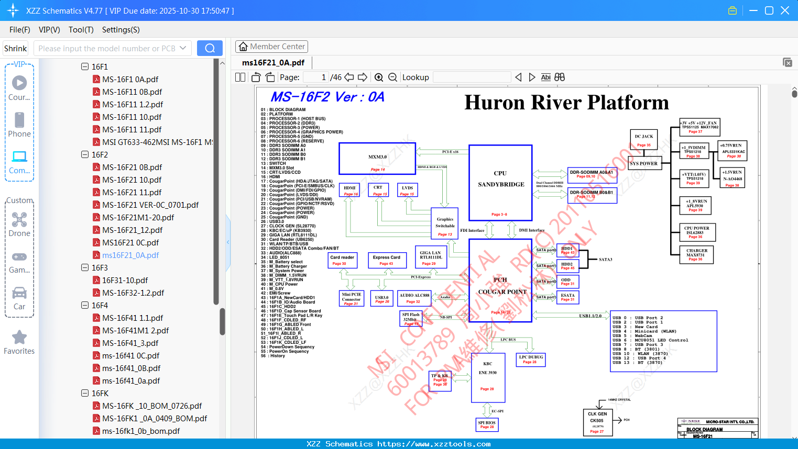Rotate page clockwise icon

click(270, 77)
